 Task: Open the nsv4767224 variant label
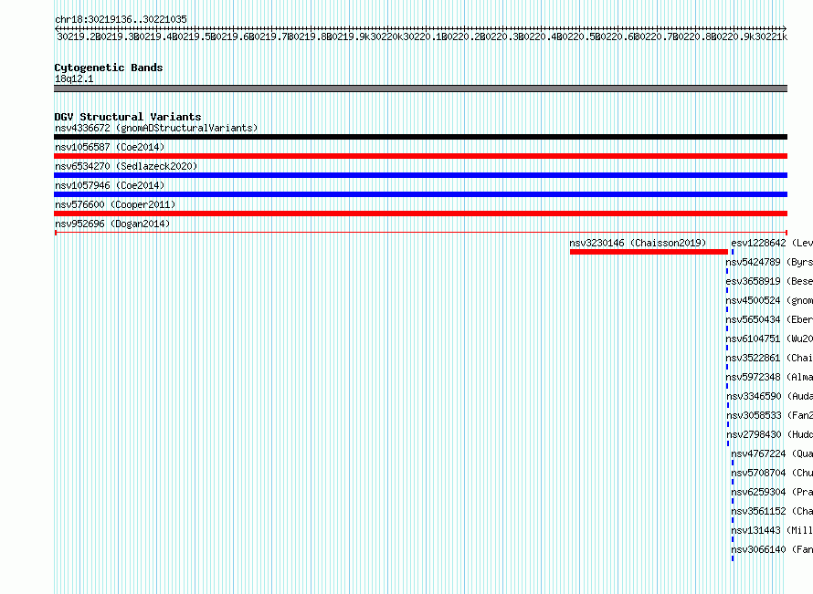point(772,453)
